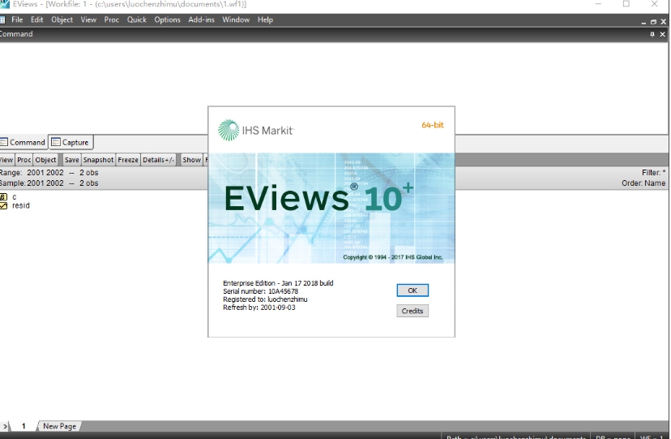The height and width of the screenshot is (439, 671).
Task: Click the page tab scroll arrow
Action: pos(5,426)
